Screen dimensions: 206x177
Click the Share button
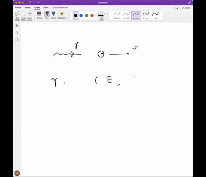pyautogui.click(x=186, y=8)
